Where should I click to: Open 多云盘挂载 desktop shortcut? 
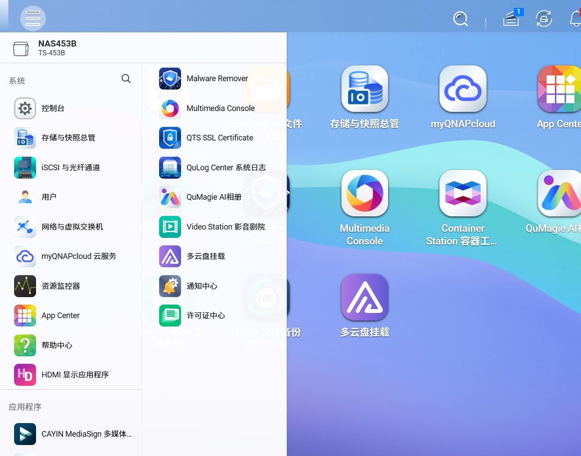point(365,306)
